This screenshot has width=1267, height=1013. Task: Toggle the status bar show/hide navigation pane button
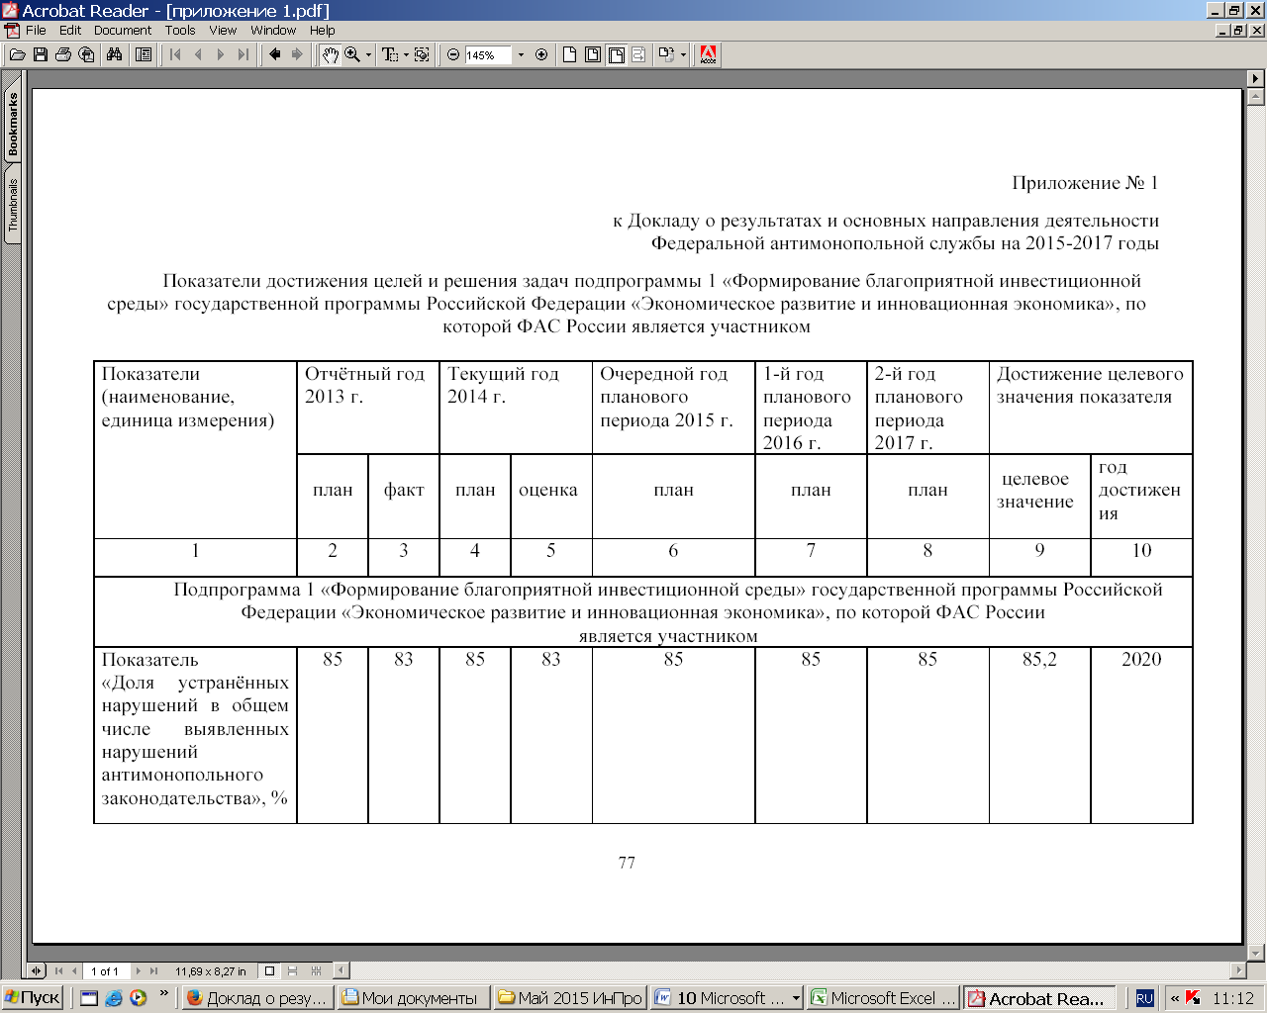point(38,971)
